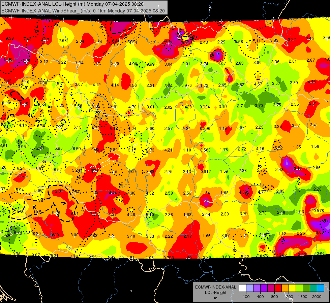This screenshot has width=330, height=303.
Task: Click the wind shear value '7.76'
Action: point(26,61)
